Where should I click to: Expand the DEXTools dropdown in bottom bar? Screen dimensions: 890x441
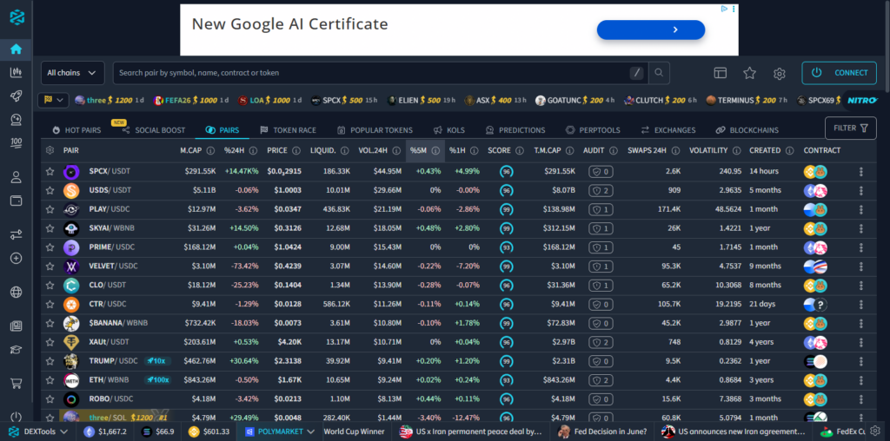pos(38,431)
